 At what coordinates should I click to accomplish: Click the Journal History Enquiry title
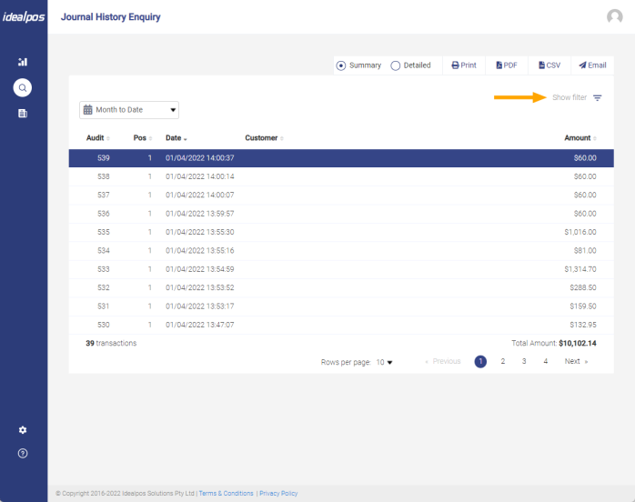[111, 17]
